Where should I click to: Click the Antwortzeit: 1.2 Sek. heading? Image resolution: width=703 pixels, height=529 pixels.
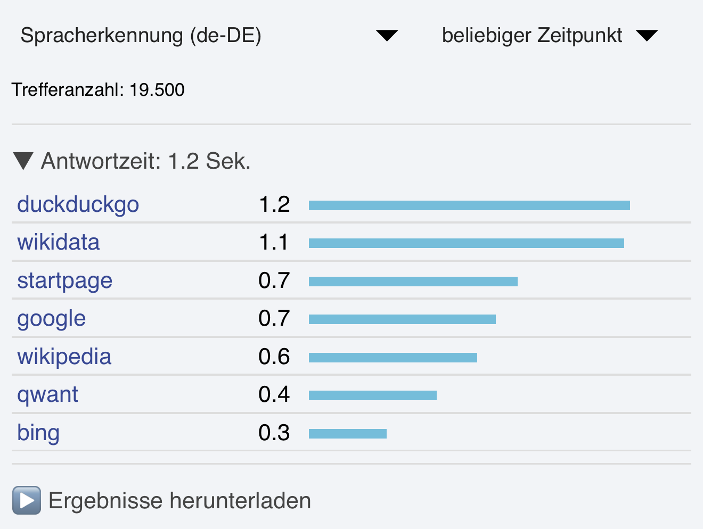(x=145, y=161)
